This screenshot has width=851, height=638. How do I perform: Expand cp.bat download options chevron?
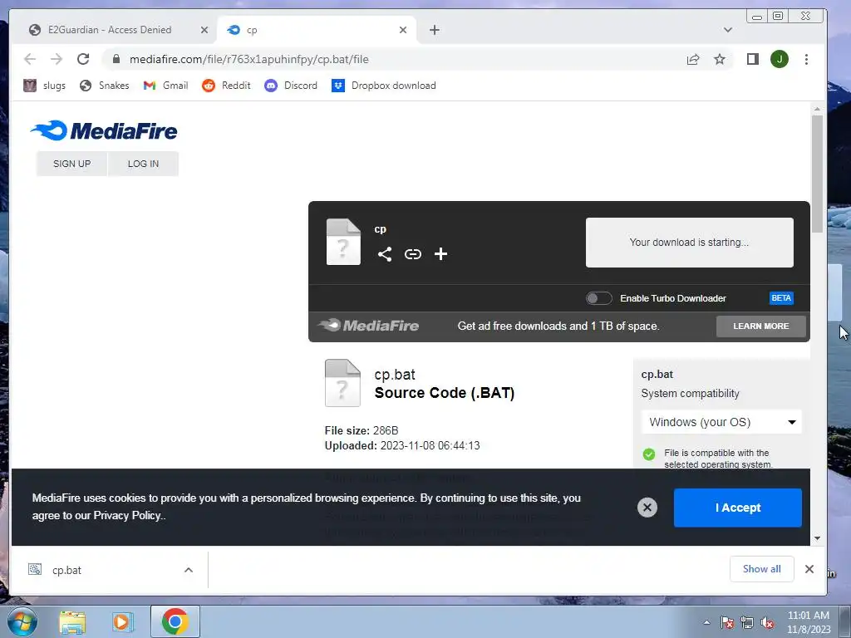pyautogui.click(x=189, y=570)
